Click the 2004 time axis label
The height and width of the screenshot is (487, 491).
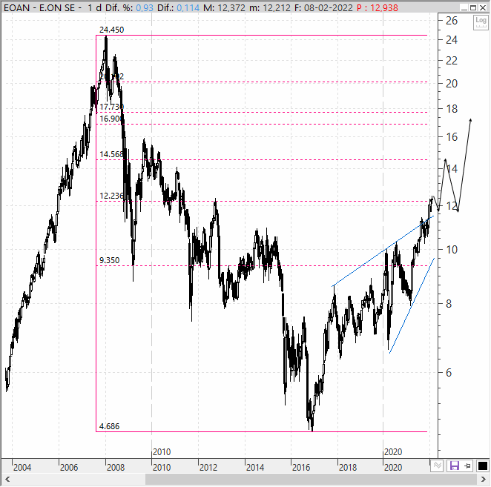[x=22, y=468]
